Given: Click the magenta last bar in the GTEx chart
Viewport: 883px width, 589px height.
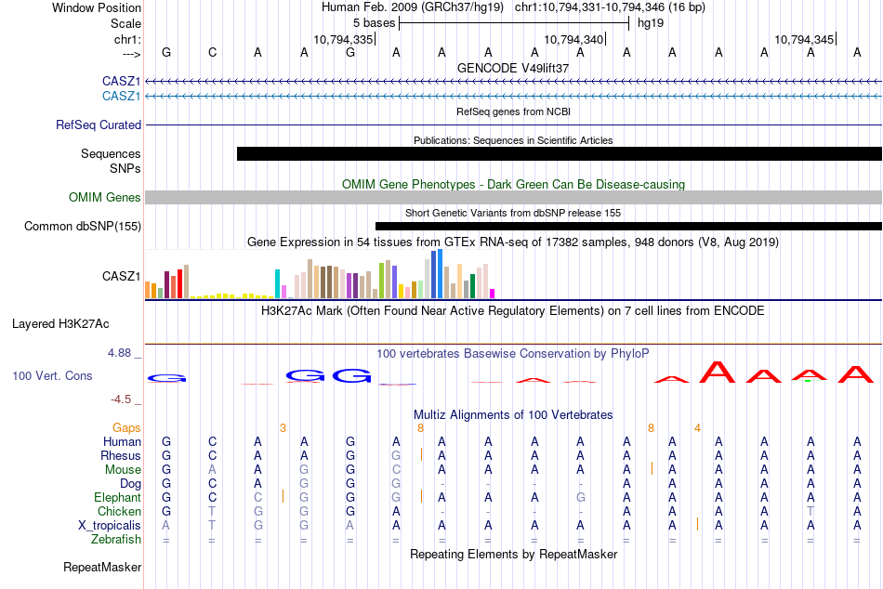Looking at the screenshot, I should pyautogui.click(x=493, y=294).
